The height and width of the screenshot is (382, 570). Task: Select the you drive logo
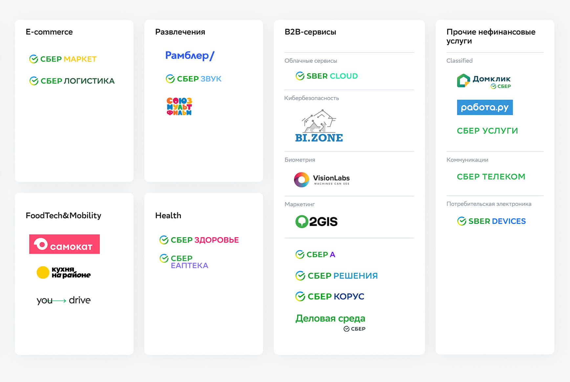(x=63, y=300)
